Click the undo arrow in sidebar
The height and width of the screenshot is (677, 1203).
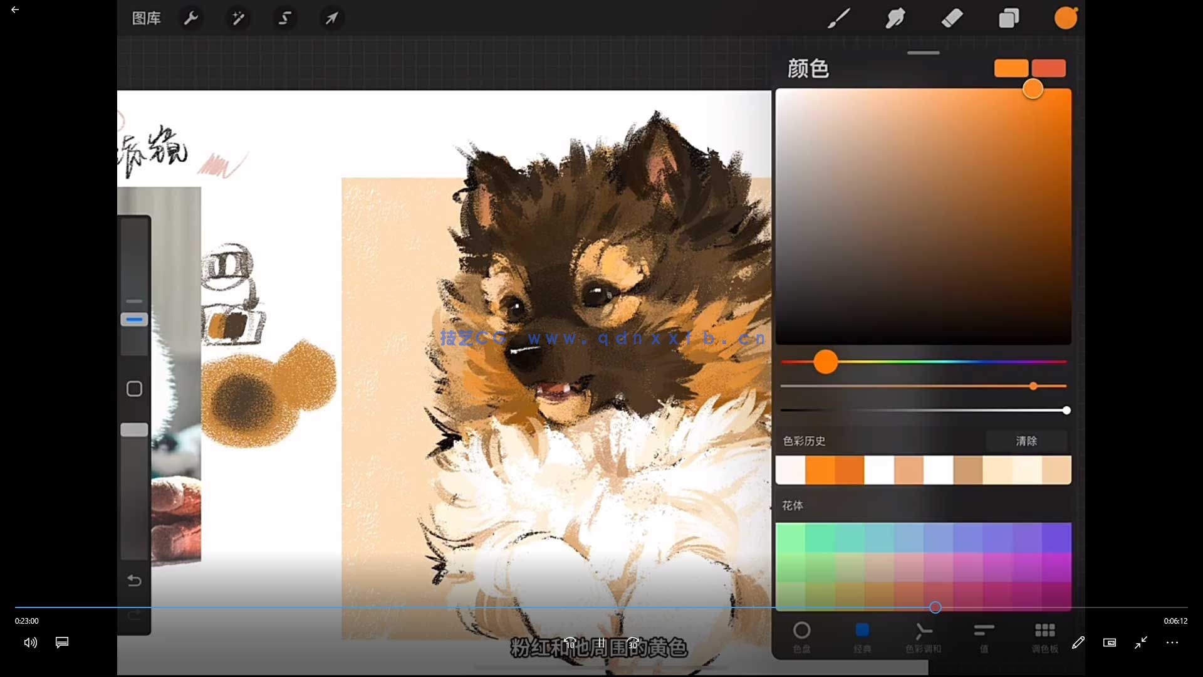tap(134, 580)
